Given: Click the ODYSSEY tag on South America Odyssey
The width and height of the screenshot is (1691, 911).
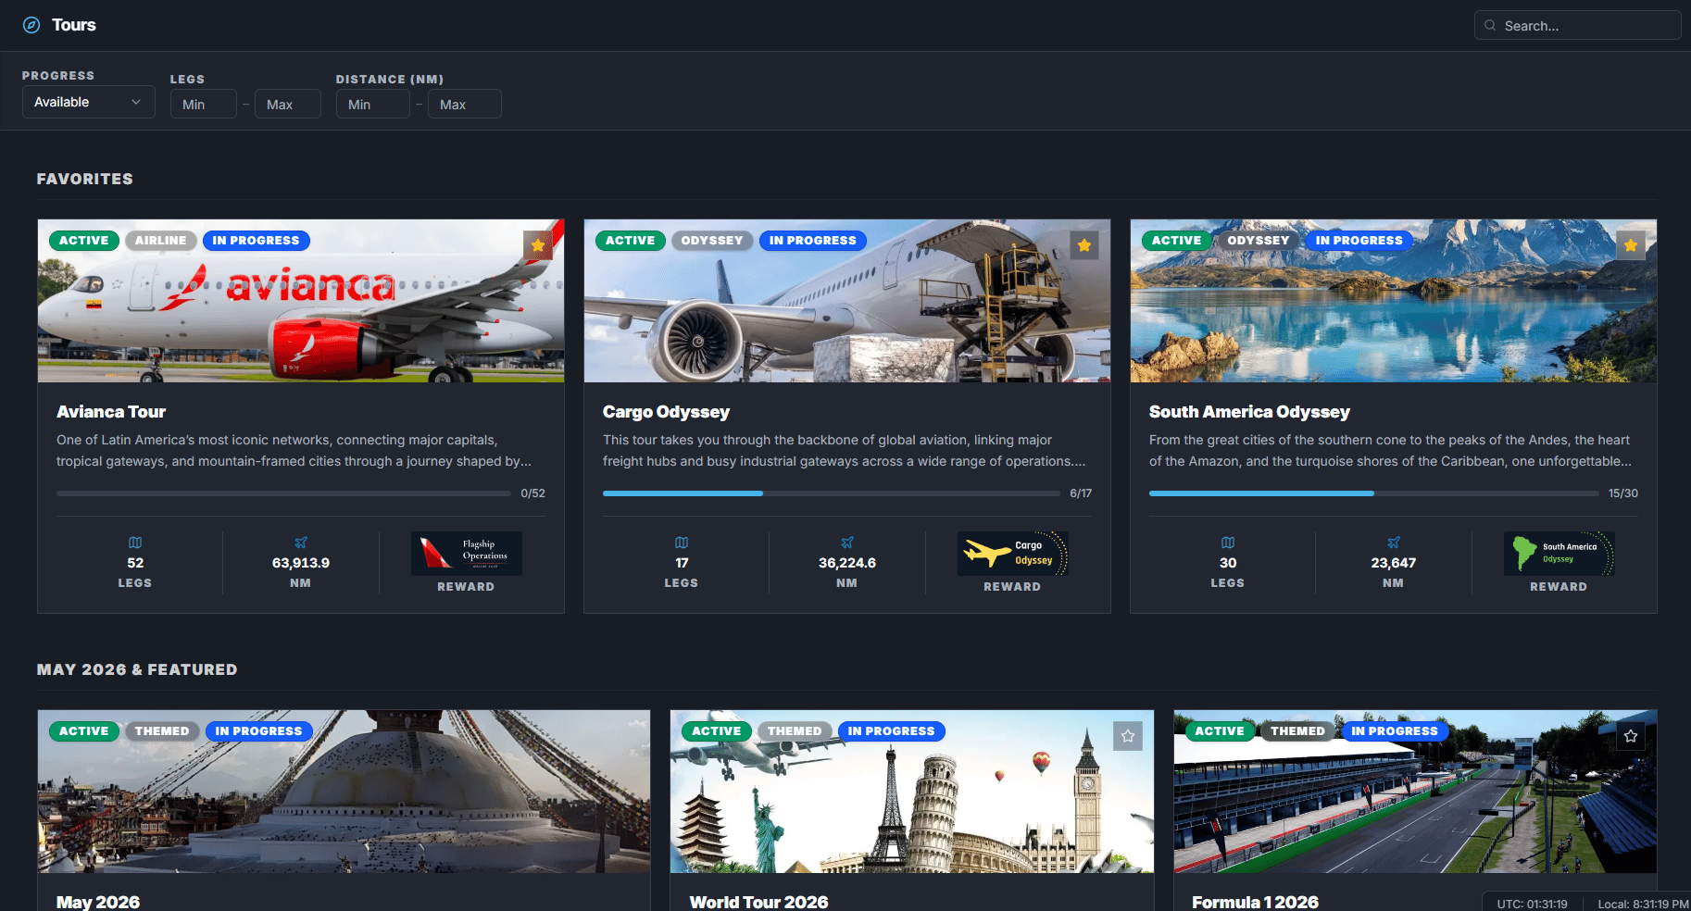Looking at the screenshot, I should tap(1259, 241).
